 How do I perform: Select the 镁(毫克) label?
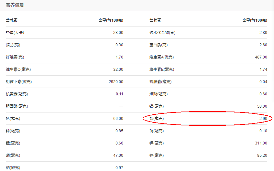(x=157, y=106)
